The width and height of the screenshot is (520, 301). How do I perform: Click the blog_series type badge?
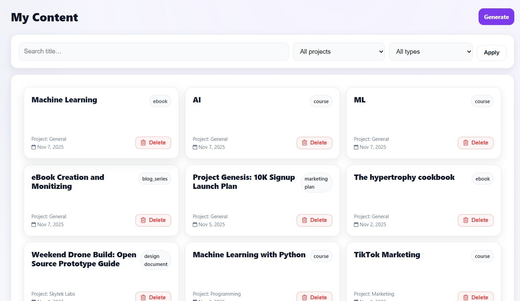click(154, 179)
